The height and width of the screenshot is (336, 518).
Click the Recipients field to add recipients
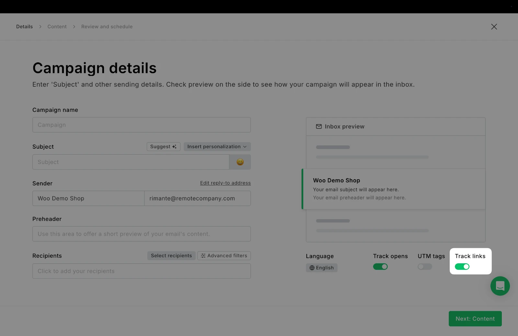point(141,271)
